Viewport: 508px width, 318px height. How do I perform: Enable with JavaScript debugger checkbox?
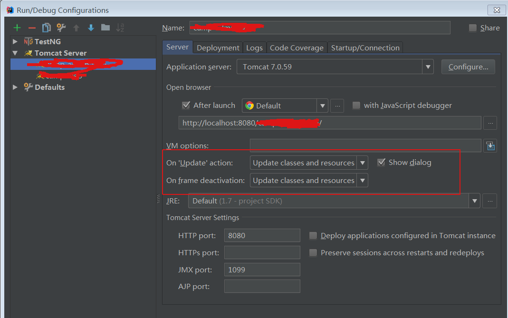tap(356, 106)
